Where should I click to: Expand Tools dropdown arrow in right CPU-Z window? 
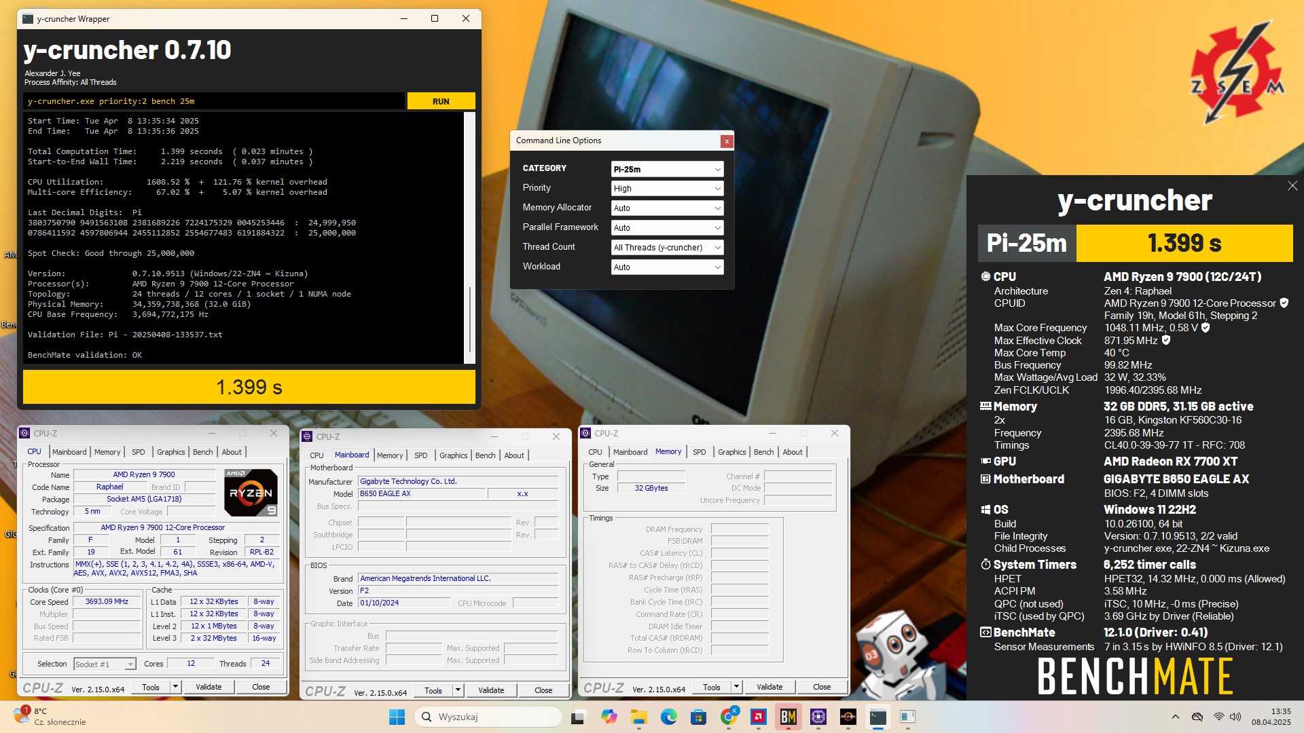pos(736,687)
